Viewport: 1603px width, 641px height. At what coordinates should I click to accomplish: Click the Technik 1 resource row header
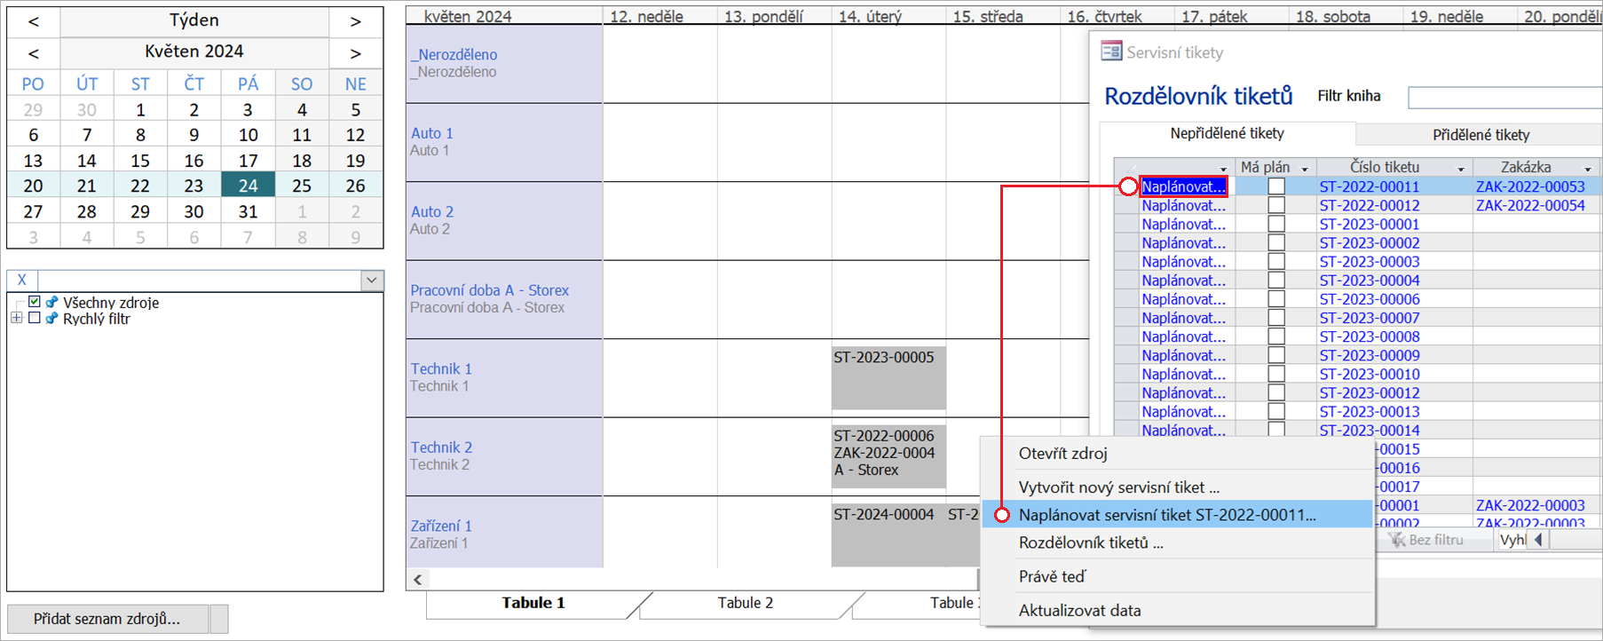tap(504, 377)
